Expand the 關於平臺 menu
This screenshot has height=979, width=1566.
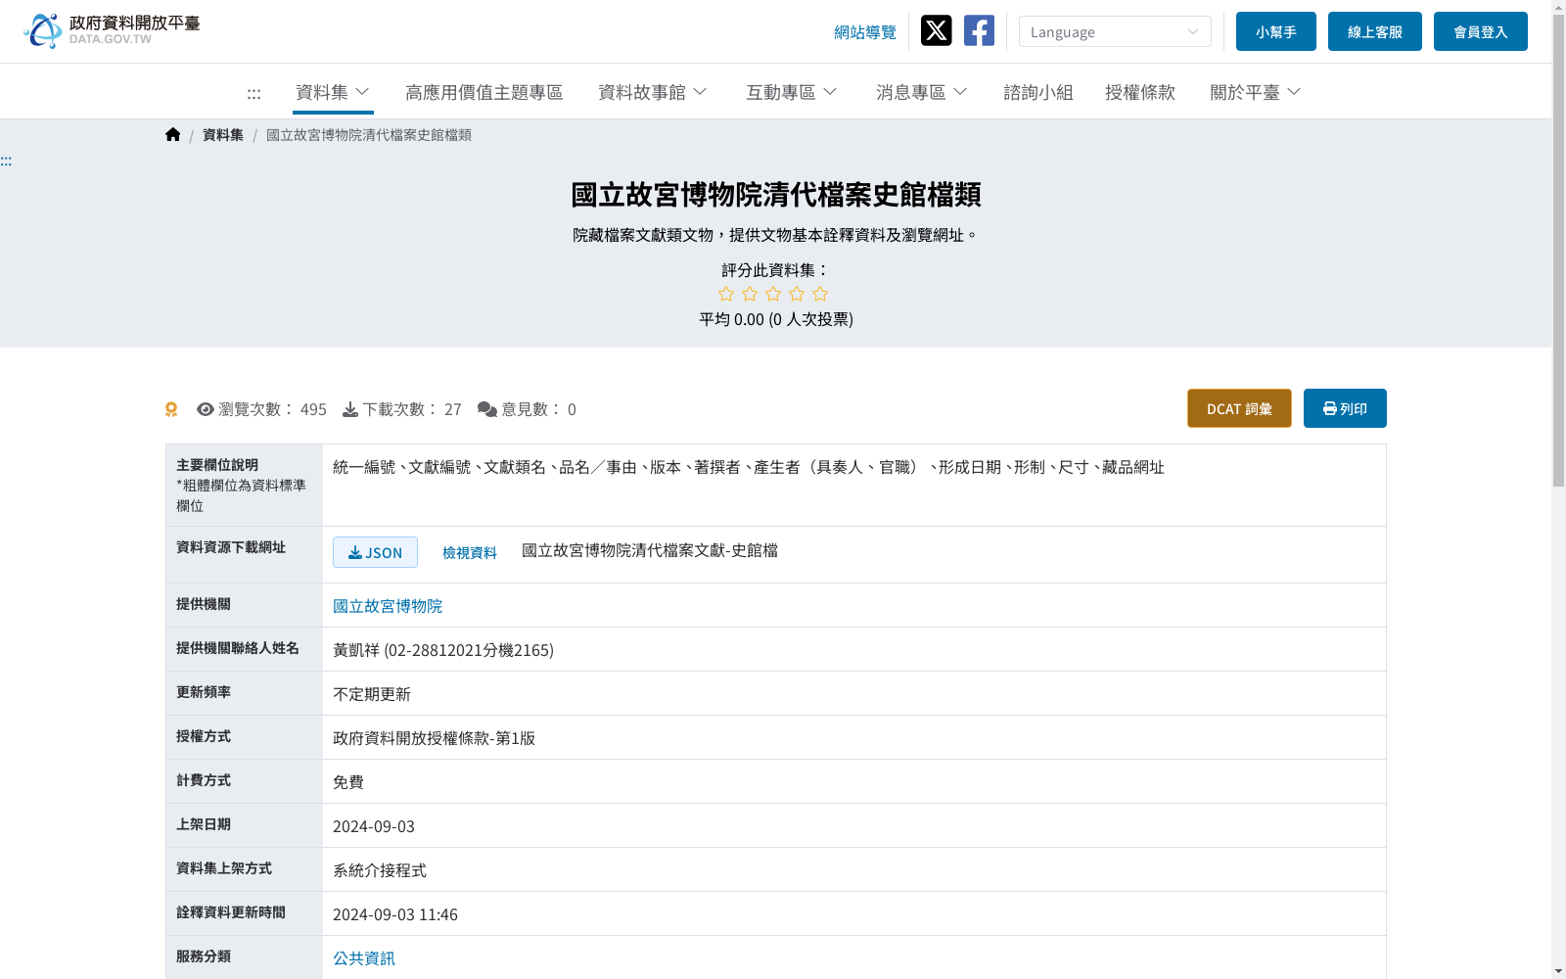[x=1256, y=92]
